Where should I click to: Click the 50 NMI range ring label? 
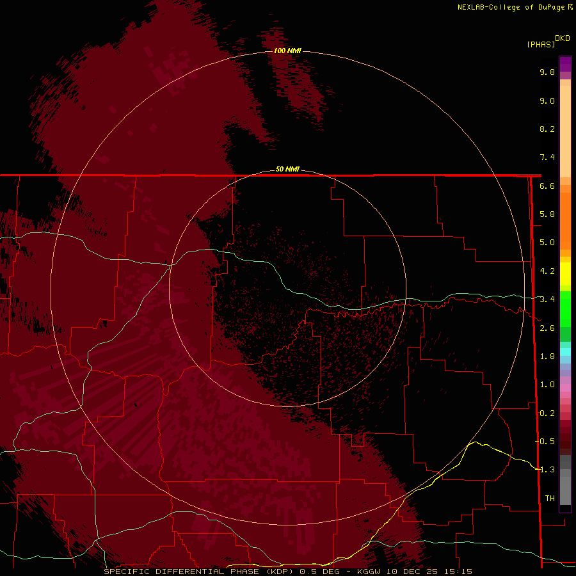pos(287,169)
